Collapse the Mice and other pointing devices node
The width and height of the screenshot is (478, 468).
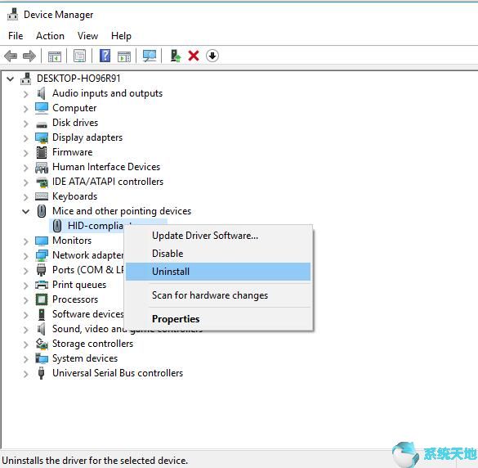coord(26,211)
